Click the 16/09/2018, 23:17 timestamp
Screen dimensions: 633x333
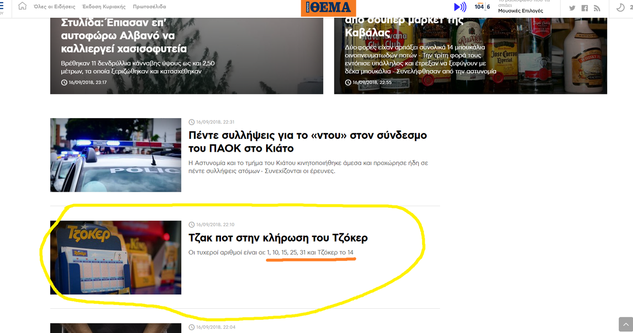[x=84, y=82]
